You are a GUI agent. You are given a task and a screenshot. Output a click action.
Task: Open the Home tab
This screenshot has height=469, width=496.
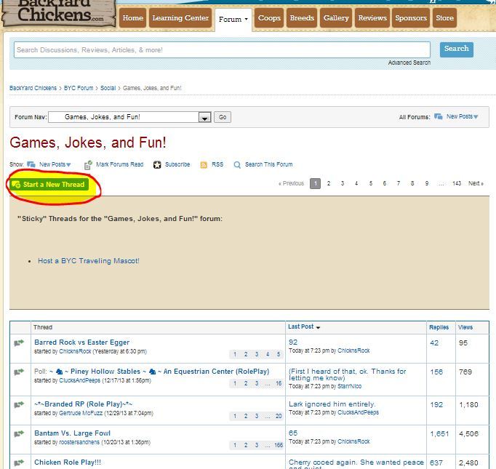(x=133, y=18)
